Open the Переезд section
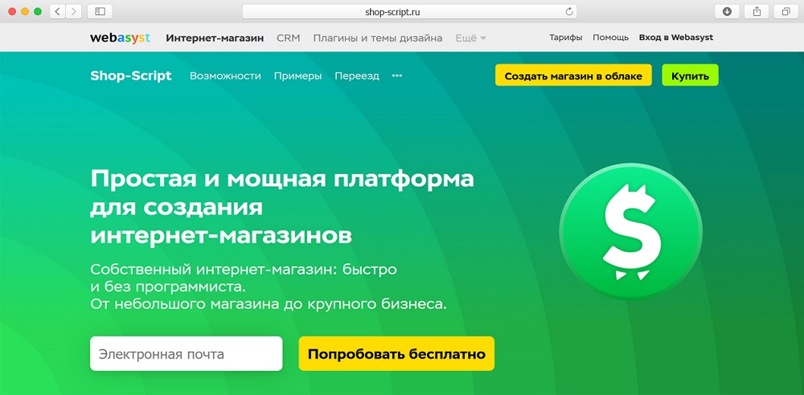Image resolution: width=804 pixels, height=395 pixels. (x=357, y=75)
